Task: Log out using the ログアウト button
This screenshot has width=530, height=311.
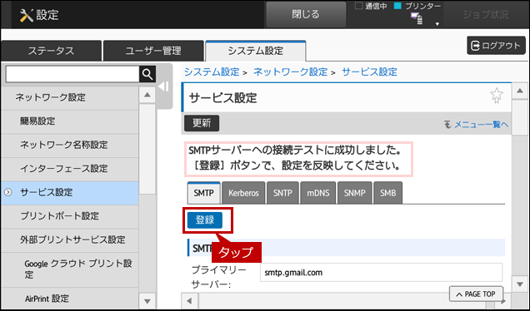Action: (496, 46)
